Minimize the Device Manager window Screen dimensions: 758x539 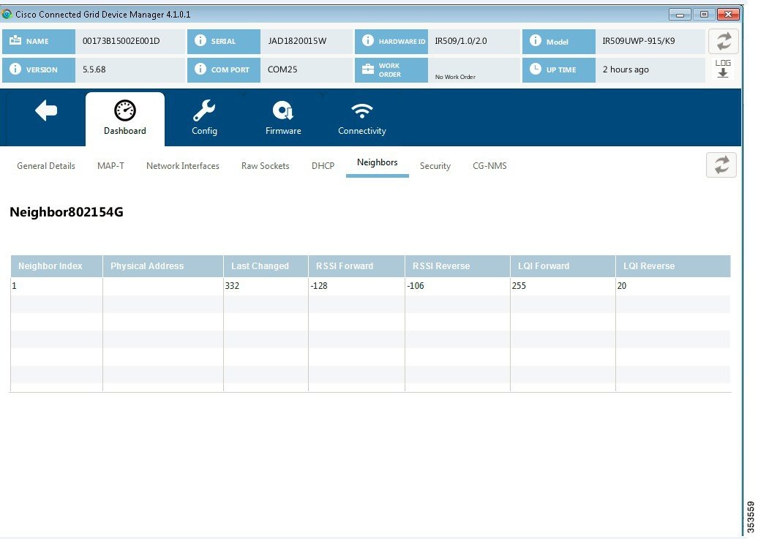(x=680, y=15)
